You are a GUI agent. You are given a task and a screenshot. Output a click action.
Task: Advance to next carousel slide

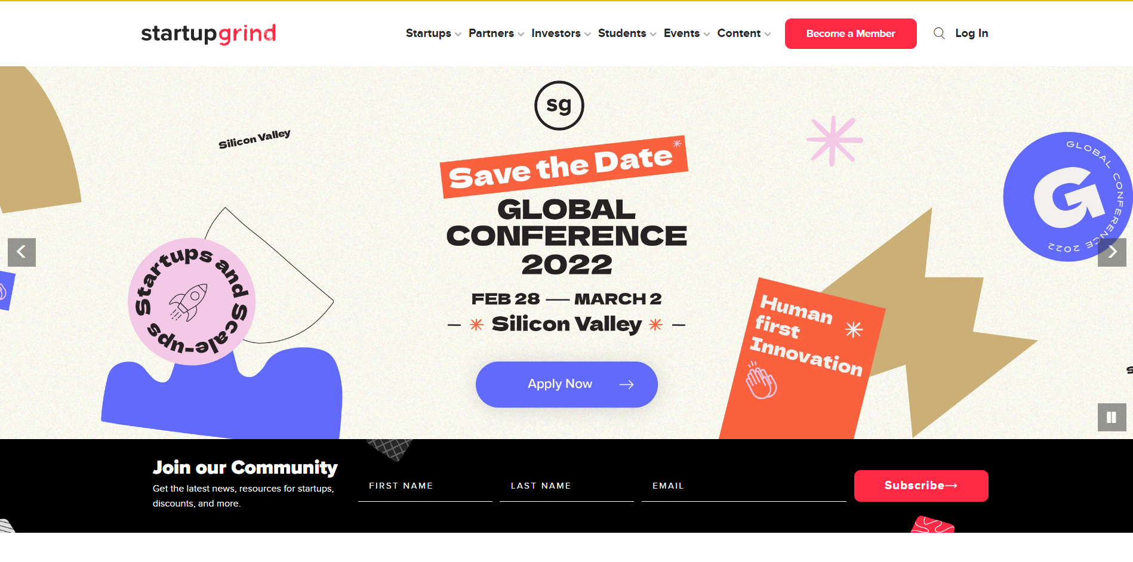tap(1112, 252)
